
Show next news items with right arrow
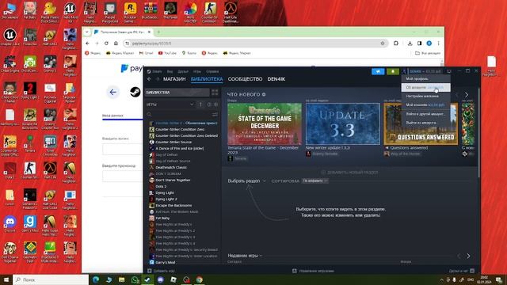467,95
